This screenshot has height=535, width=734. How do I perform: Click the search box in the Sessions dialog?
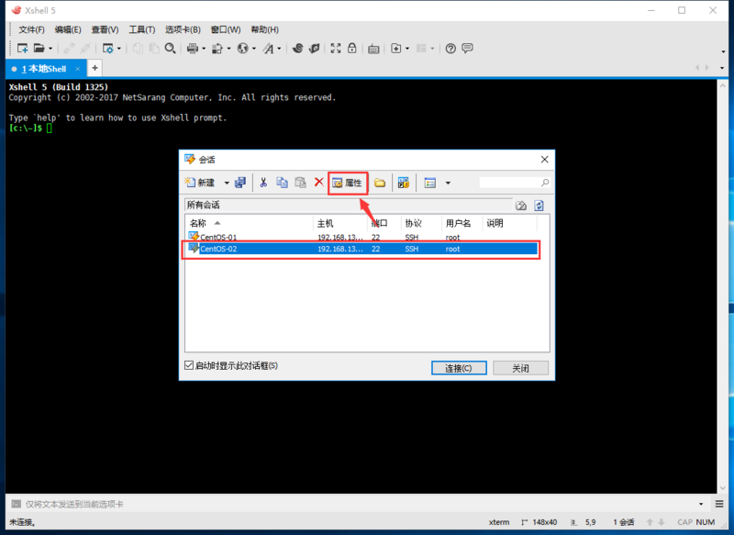tap(514, 183)
